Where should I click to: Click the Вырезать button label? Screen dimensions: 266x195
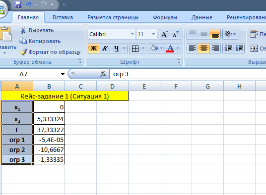click(41, 30)
